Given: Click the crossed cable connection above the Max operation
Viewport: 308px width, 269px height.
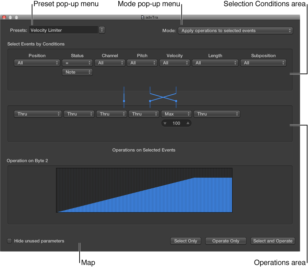Looking at the screenshot, I should pos(163,97).
